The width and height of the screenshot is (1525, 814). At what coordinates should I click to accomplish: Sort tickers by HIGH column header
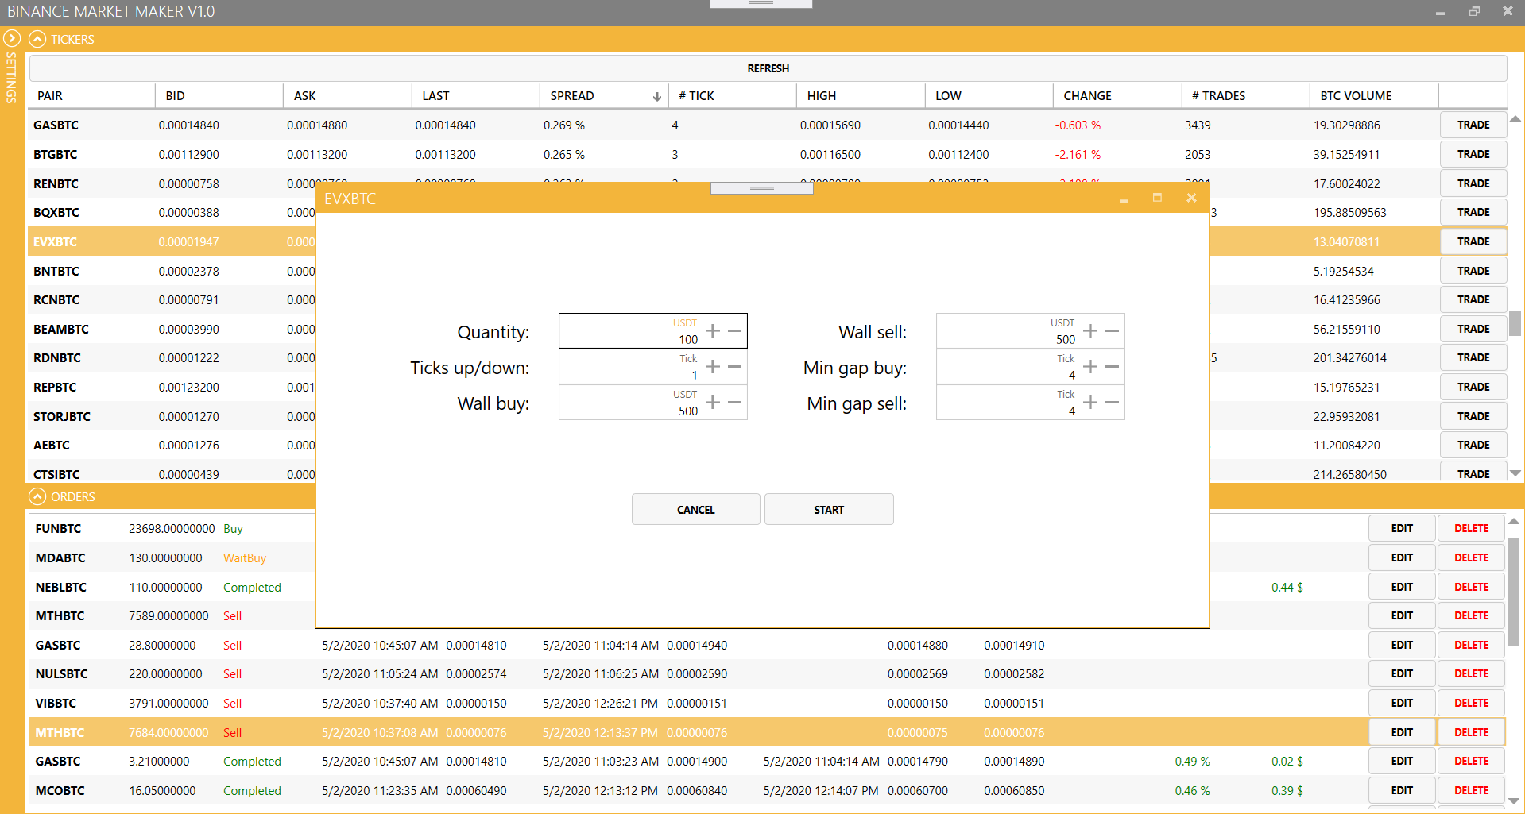coord(861,96)
